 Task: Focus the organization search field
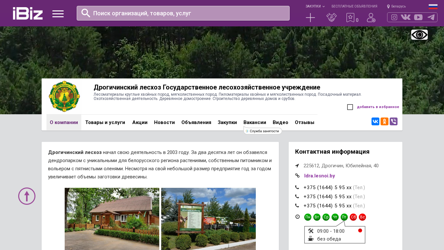183,13
